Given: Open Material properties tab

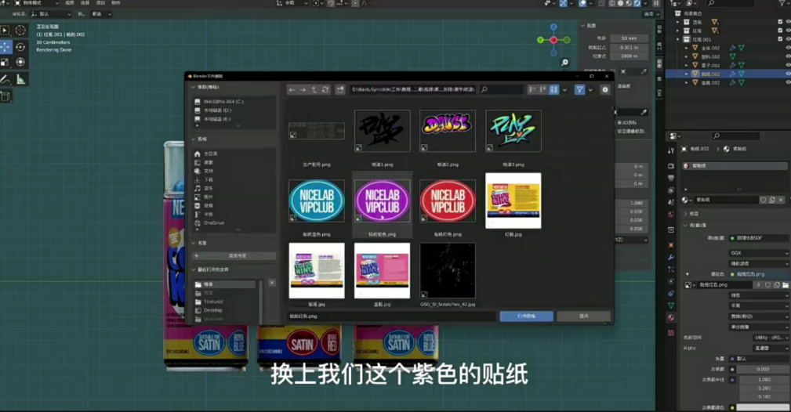Looking at the screenshot, I should (x=671, y=318).
